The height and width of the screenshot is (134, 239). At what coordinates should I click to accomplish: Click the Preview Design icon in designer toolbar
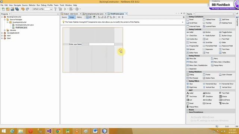(x=94, y=17)
